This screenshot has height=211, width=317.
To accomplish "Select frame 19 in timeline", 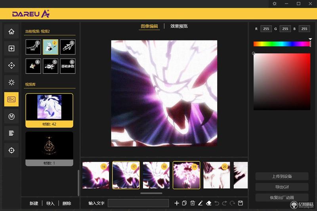I will pos(186,175).
